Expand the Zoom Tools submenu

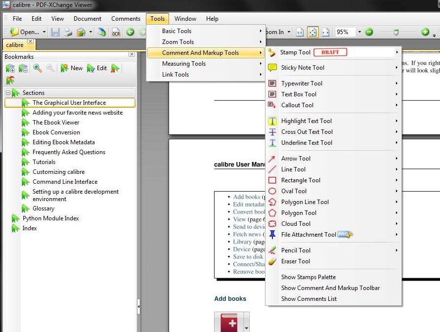click(206, 42)
